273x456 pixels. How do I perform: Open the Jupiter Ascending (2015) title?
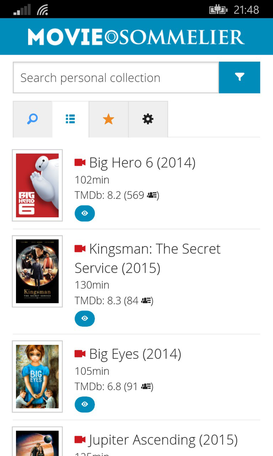coord(163,440)
